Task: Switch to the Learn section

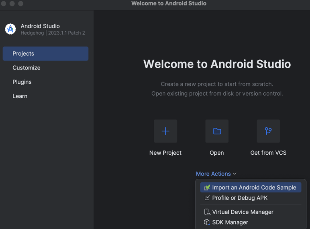Action: click(x=45, y=96)
